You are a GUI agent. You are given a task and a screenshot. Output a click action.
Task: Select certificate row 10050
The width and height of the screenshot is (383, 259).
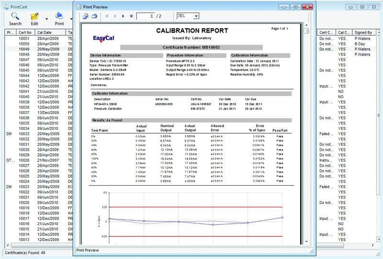[x=39, y=44]
